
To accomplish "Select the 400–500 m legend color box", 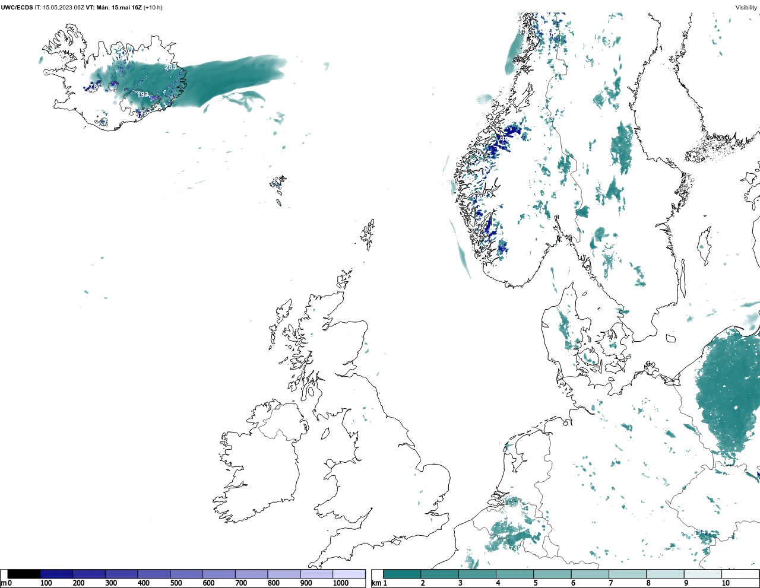I will 154,574.
